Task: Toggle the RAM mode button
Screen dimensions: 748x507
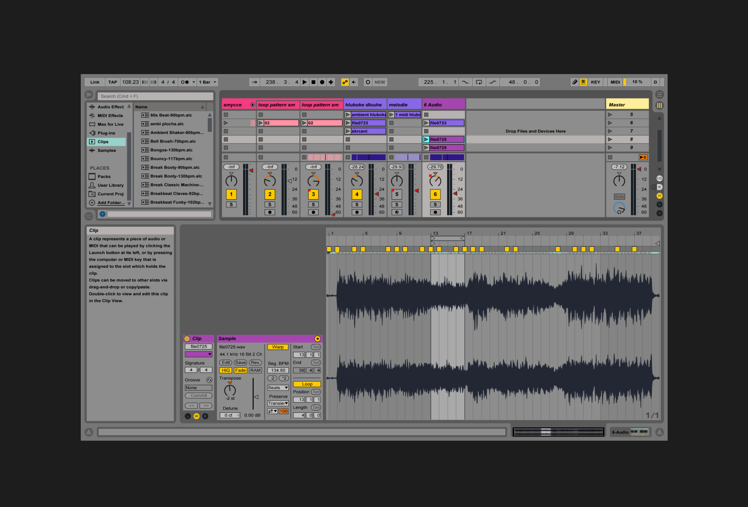Action: coord(256,370)
